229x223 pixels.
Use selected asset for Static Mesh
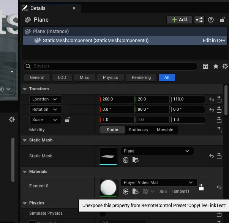click(126, 160)
